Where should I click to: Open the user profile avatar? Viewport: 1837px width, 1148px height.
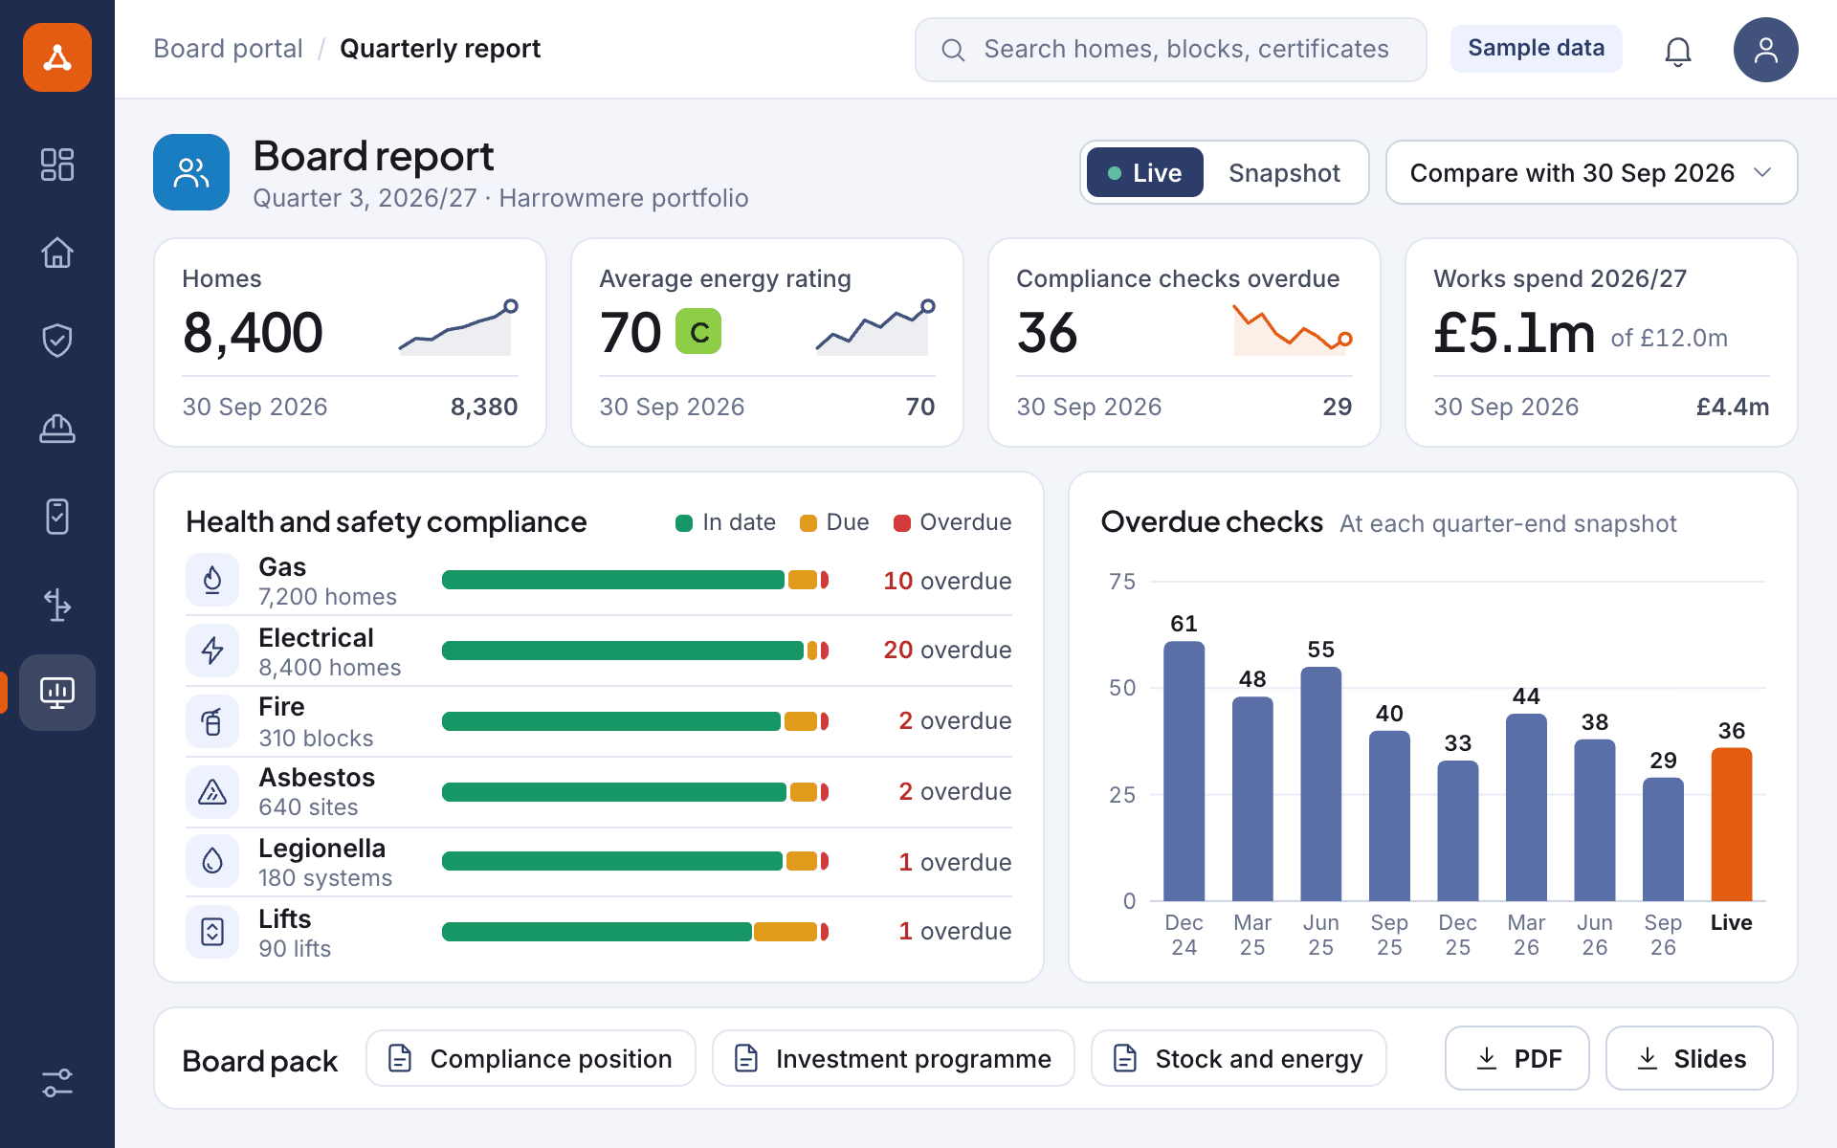1766,50
